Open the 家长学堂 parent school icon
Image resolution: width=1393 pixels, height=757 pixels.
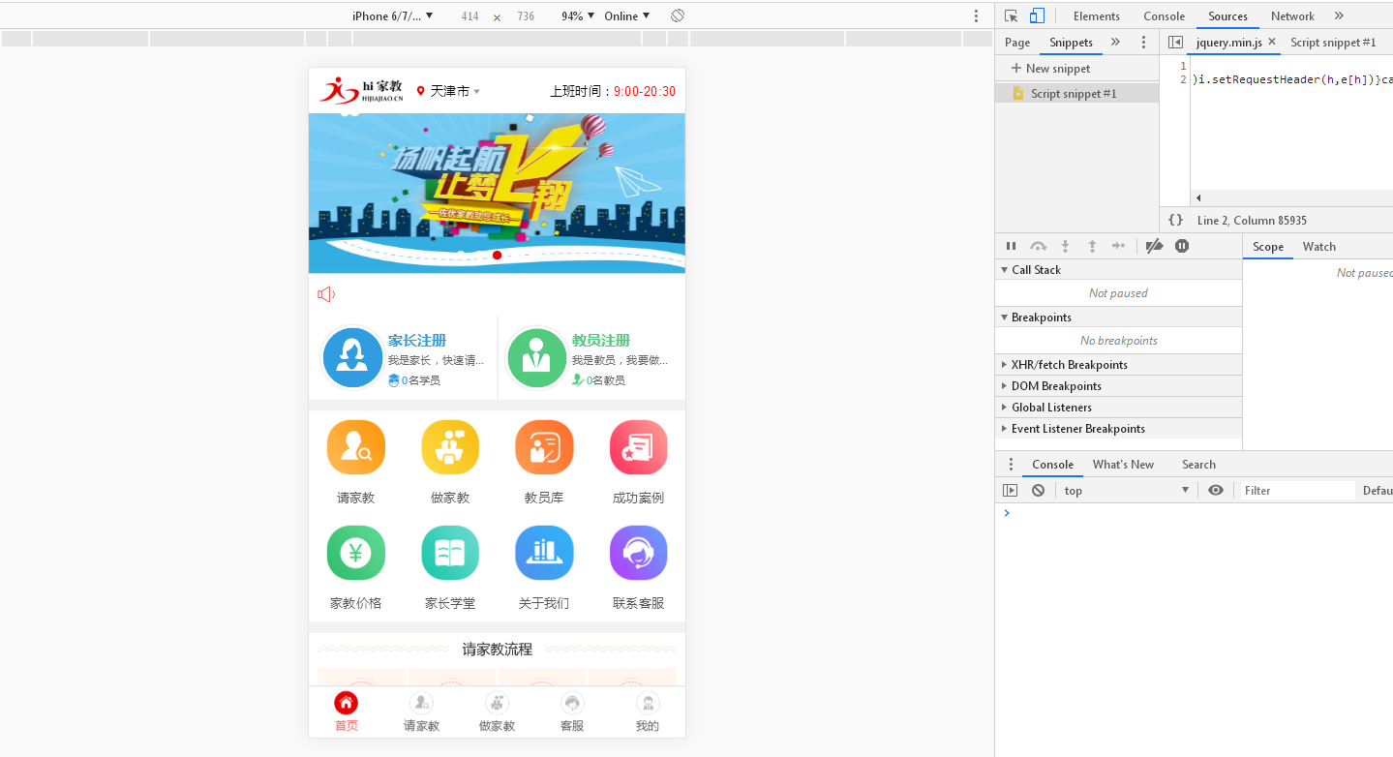click(449, 552)
